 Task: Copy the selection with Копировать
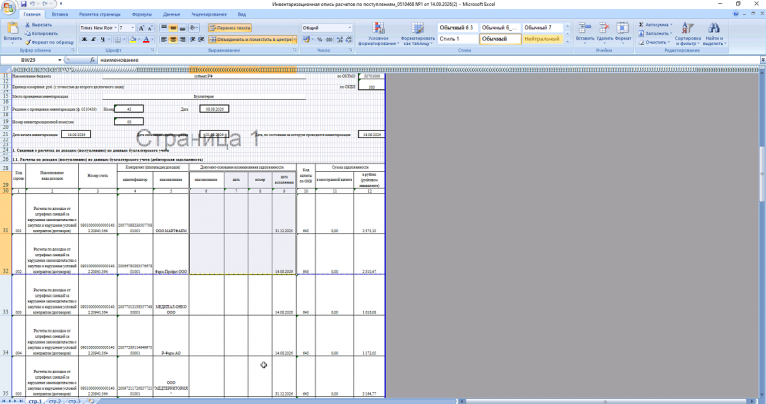tap(42, 33)
